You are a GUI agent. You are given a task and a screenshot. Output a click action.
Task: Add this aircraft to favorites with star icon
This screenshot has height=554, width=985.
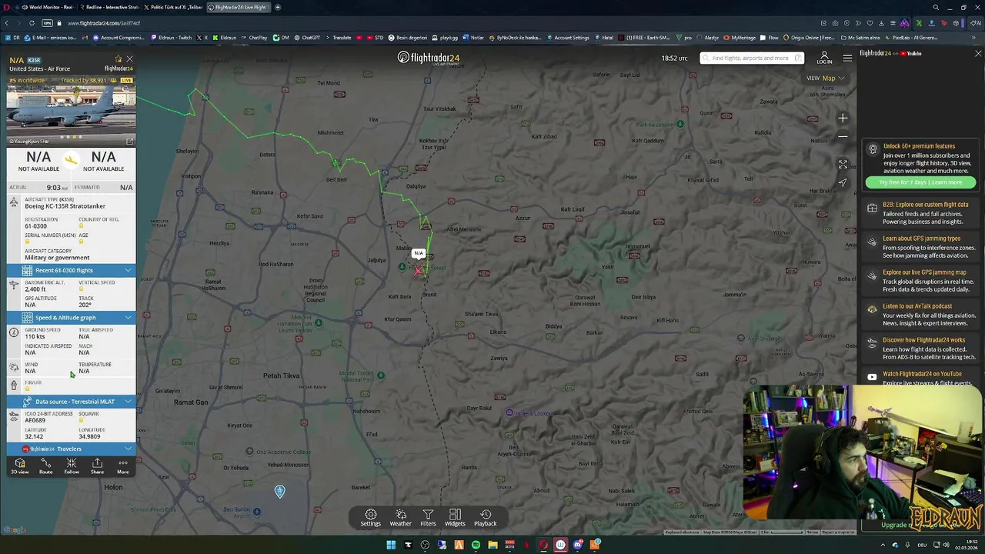119,59
